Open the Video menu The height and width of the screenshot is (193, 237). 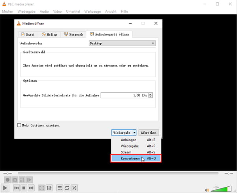coord(57,11)
